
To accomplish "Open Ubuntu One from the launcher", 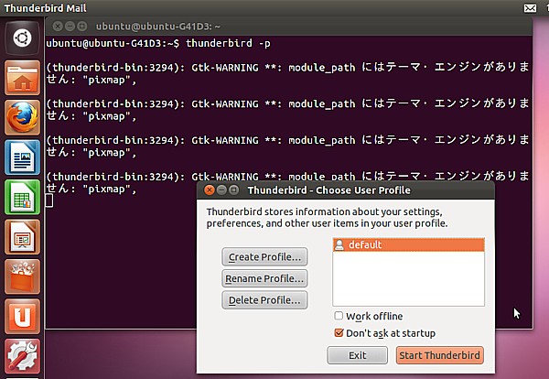I will [22, 317].
